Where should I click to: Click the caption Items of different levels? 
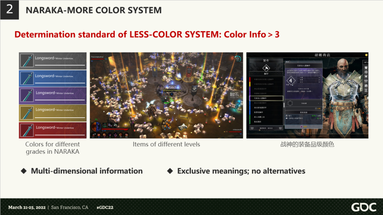[166, 144]
